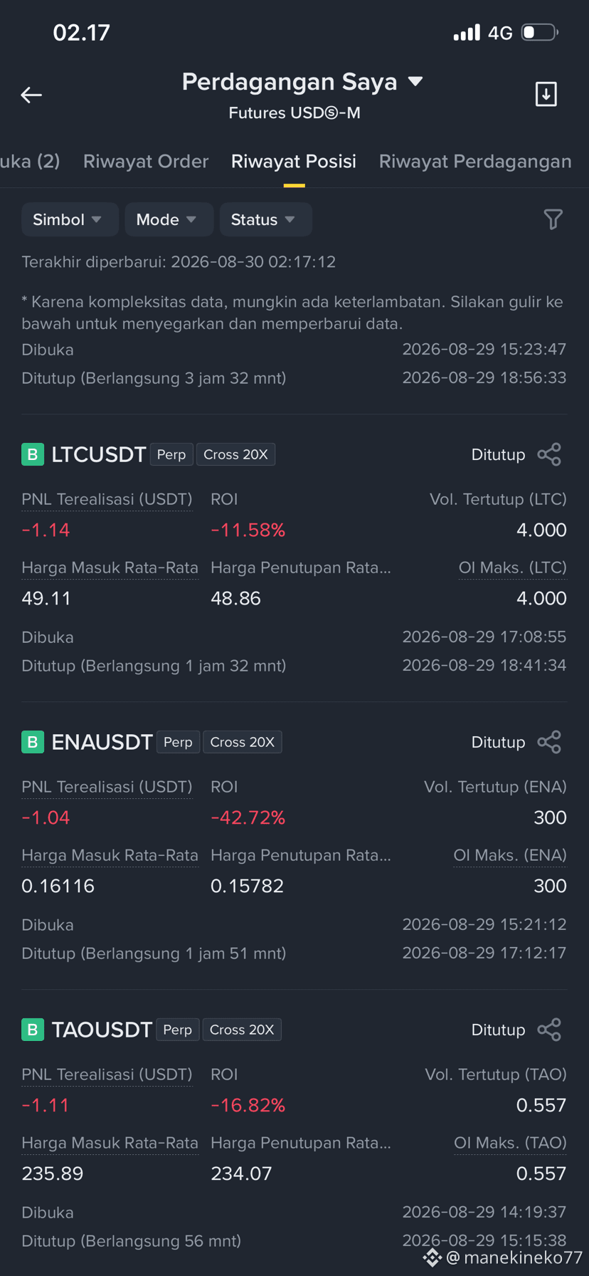Open the Perdagangan Saya title dropdown

point(302,82)
